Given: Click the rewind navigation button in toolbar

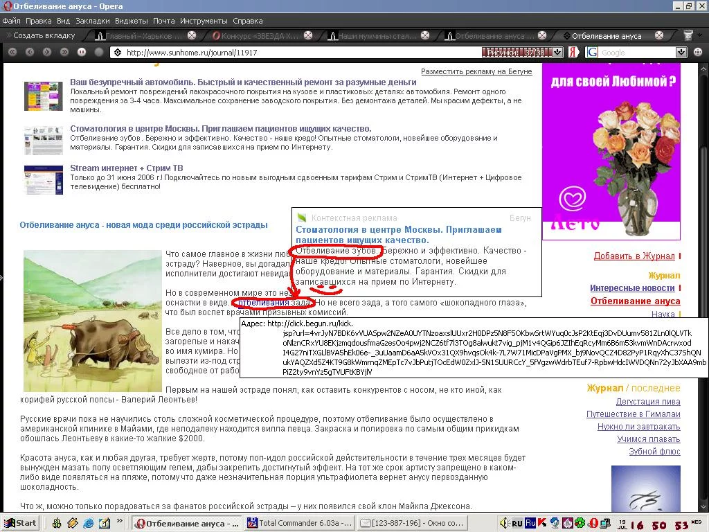Looking at the screenshot, I should [x=12, y=52].
